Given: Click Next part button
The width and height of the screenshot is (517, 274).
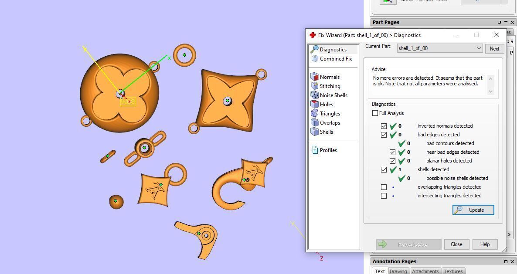Looking at the screenshot, I should coord(494,48).
